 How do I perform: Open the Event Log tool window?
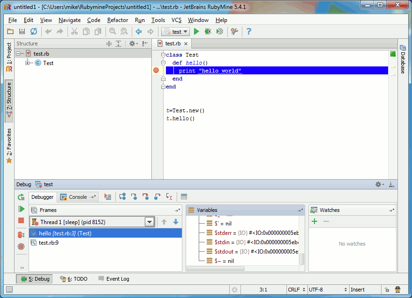[x=114, y=279]
